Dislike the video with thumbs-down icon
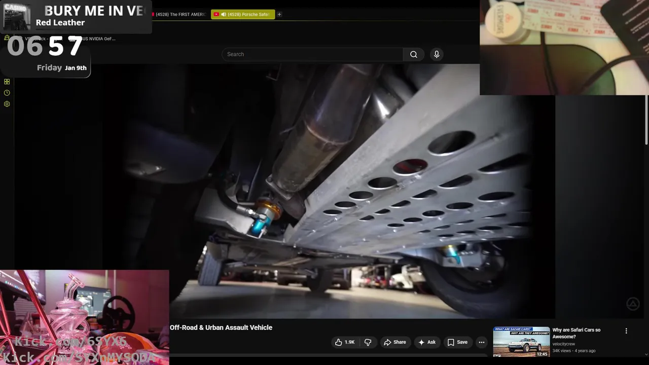649x365 pixels. pos(368,342)
